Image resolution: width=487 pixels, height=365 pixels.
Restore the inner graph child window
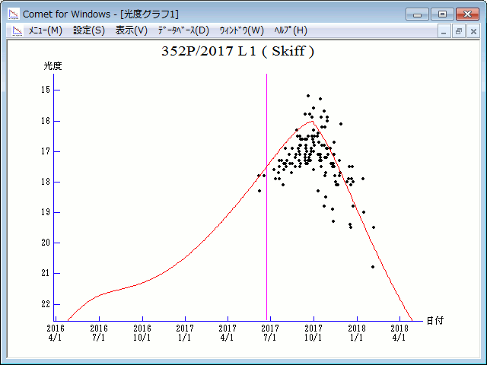459,31
